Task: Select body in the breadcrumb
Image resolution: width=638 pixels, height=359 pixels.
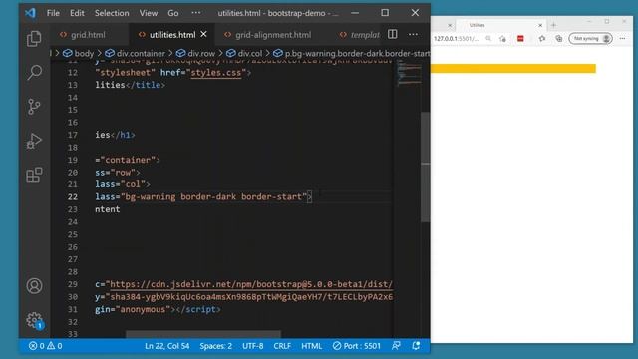Action: pyautogui.click(x=79, y=53)
